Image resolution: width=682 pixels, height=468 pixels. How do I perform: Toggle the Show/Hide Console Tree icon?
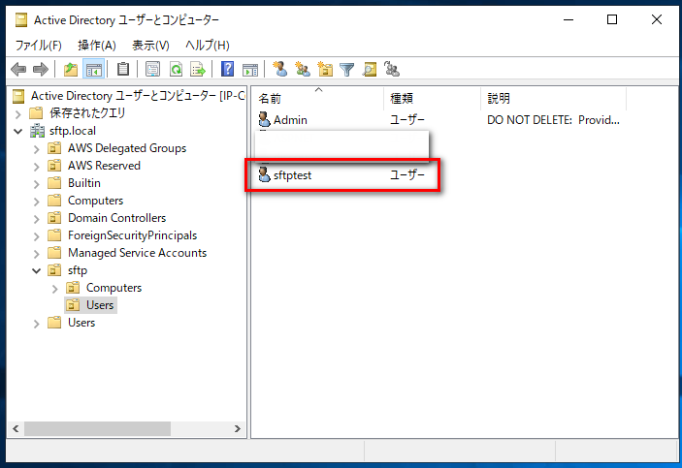click(x=93, y=69)
